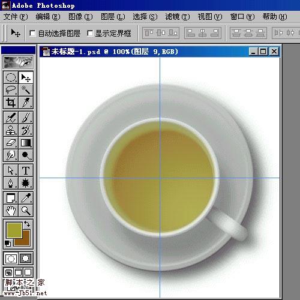Enable the 自动选择图层 checkbox
Image resolution: width=300 pixels, height=300 pixels.
pos(32,33)
